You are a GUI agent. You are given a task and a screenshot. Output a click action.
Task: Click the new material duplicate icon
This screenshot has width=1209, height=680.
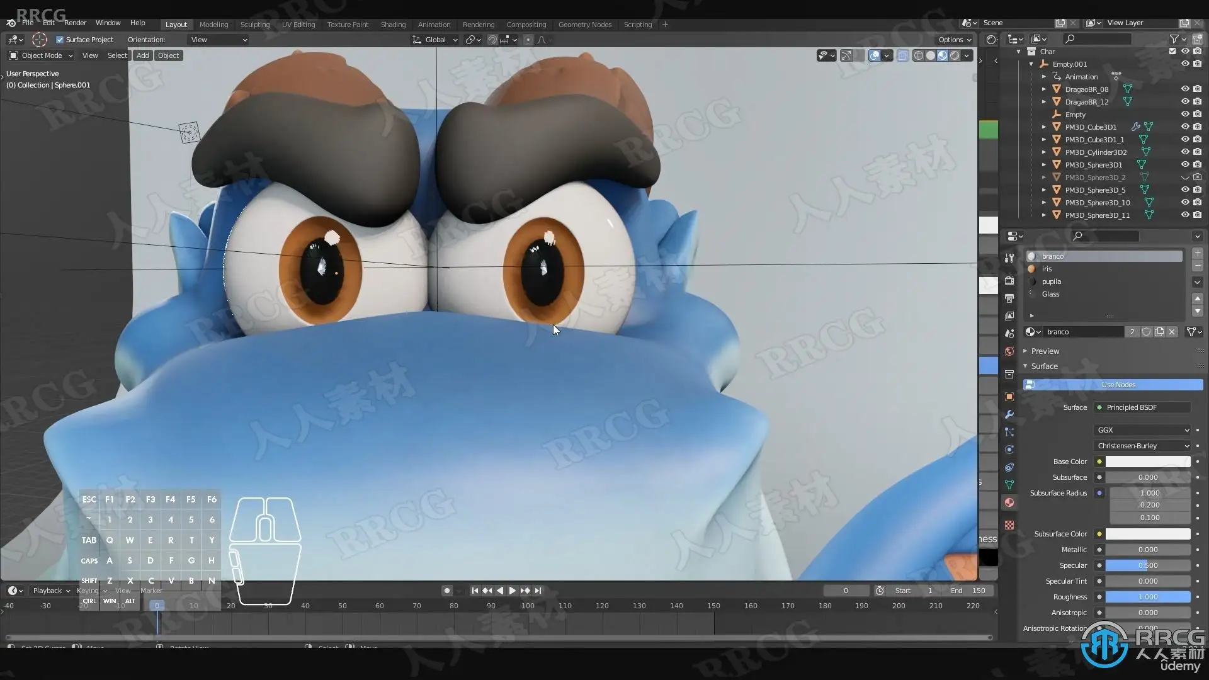click(1159, 332)
